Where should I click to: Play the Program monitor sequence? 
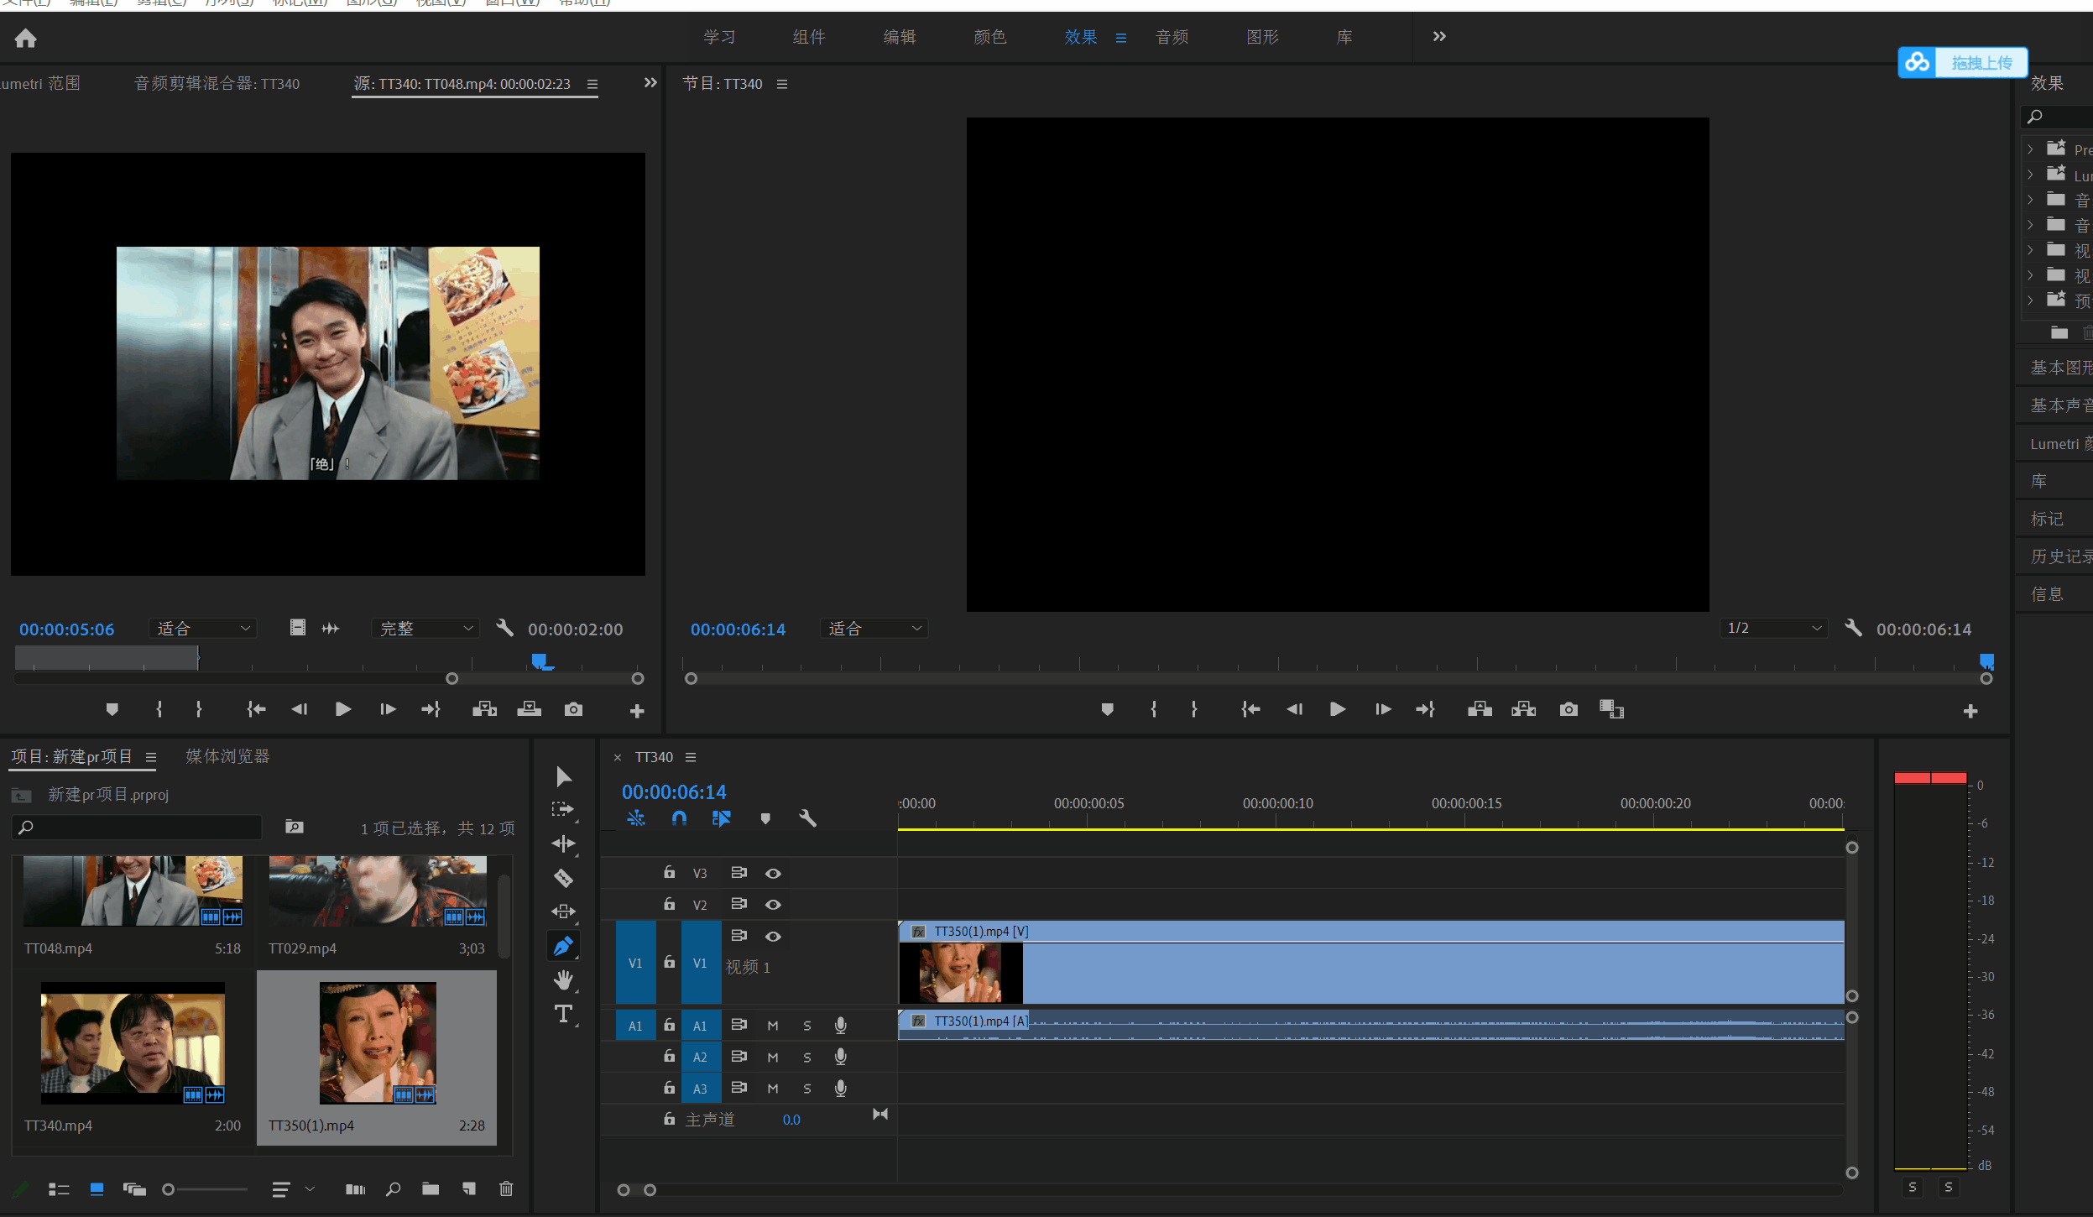1338,709
